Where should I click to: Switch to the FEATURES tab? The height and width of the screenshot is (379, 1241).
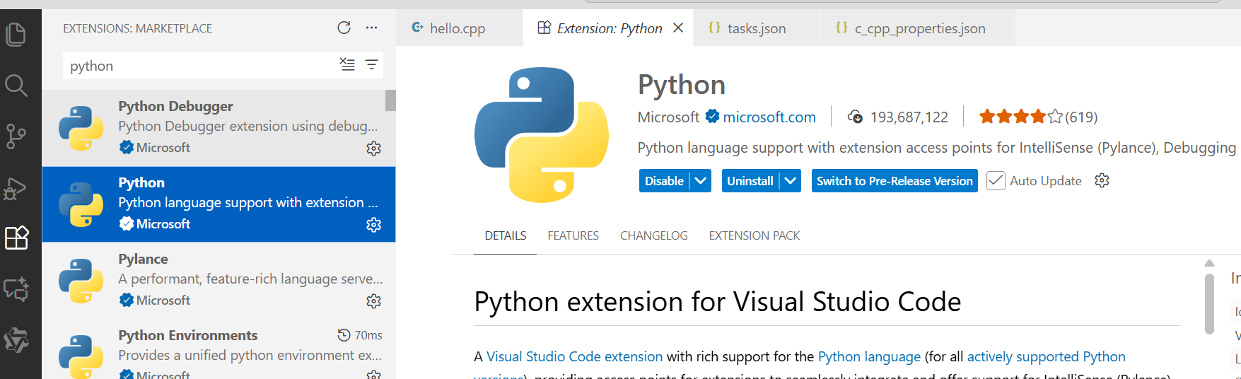pyautogui.click(x=573, y=235)
